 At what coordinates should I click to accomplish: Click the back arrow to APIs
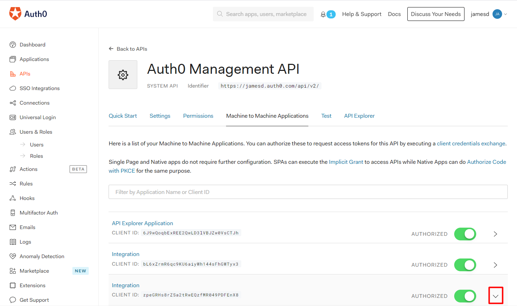[x=111, y=49]
